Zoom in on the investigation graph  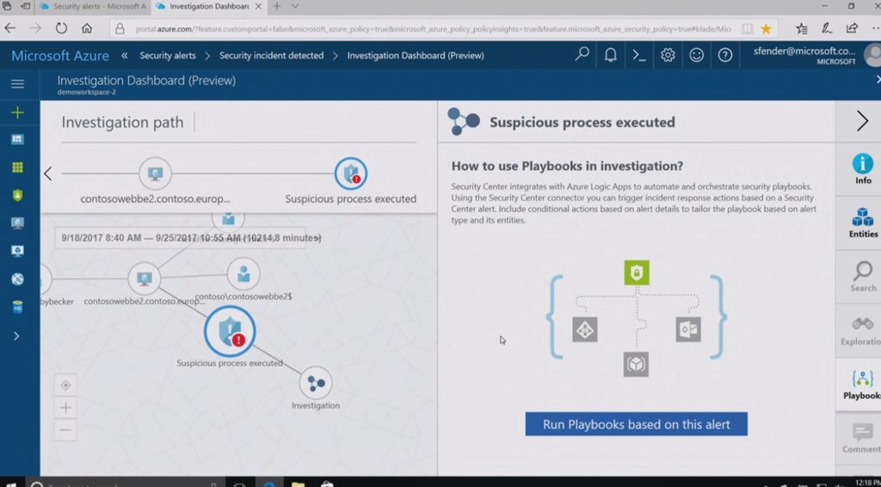[65, 408]
